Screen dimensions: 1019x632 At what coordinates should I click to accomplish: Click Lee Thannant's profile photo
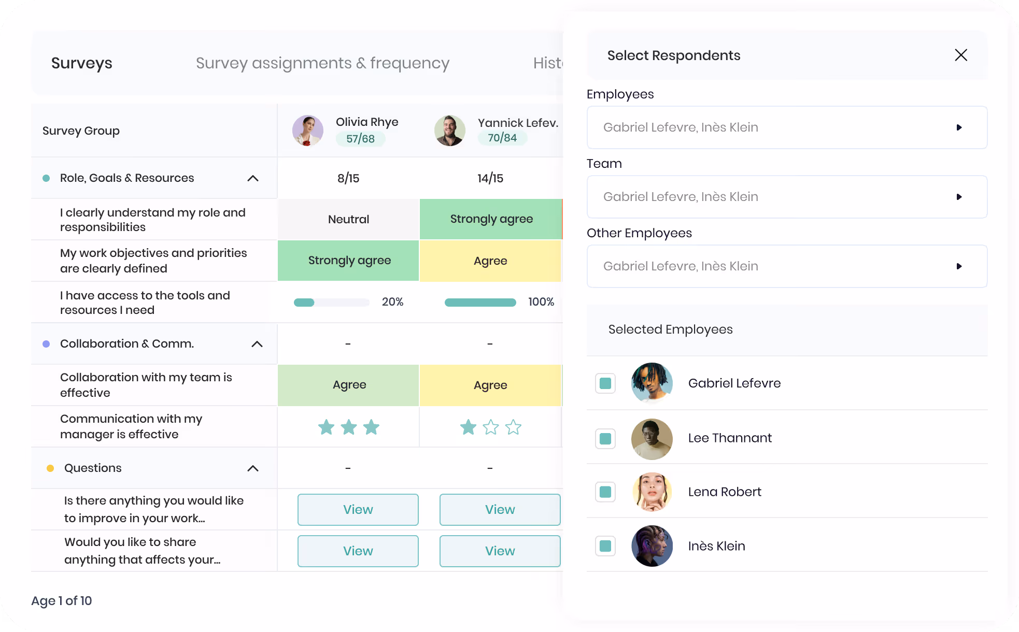tap(652, 439)
